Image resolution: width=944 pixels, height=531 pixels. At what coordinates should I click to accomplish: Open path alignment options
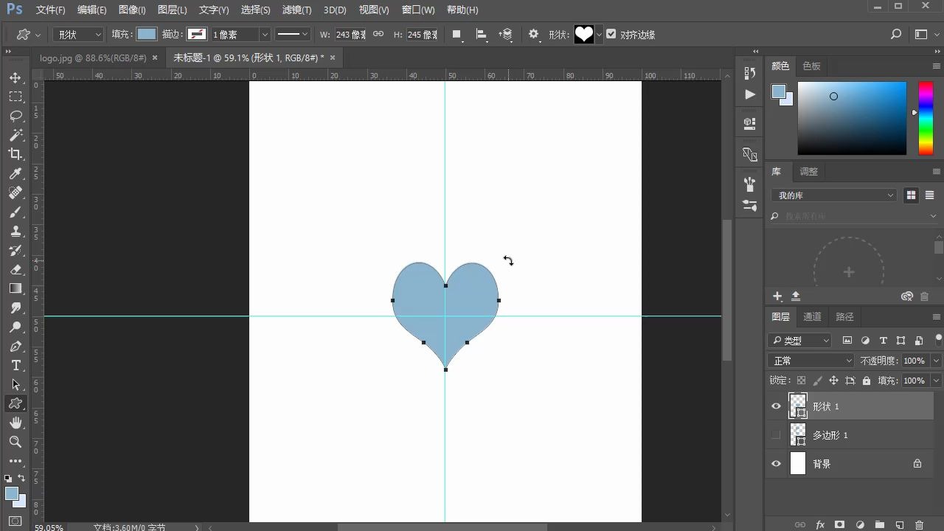click(x=481, y=35)
